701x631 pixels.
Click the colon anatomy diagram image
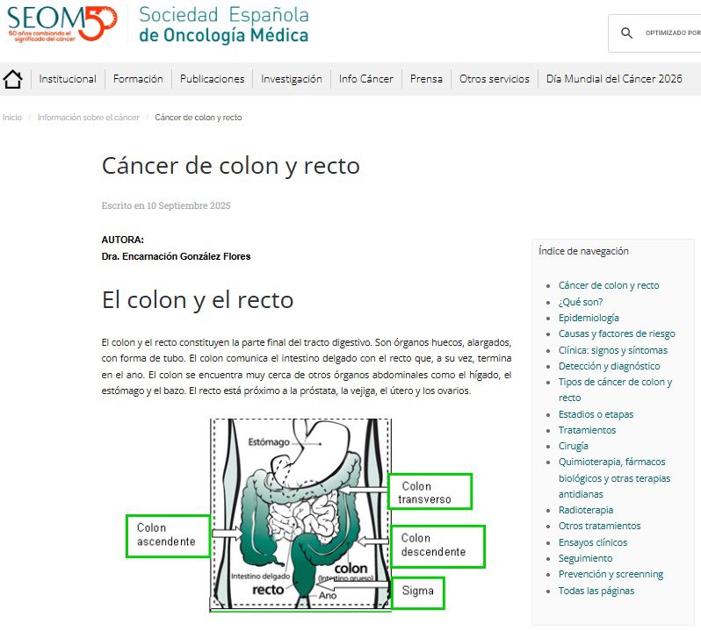coord(307,514)
